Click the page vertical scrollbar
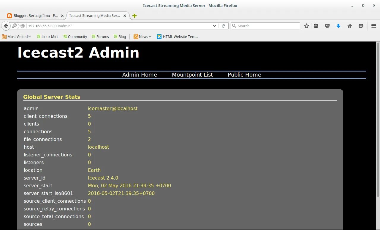 click(x=378, y=120)
